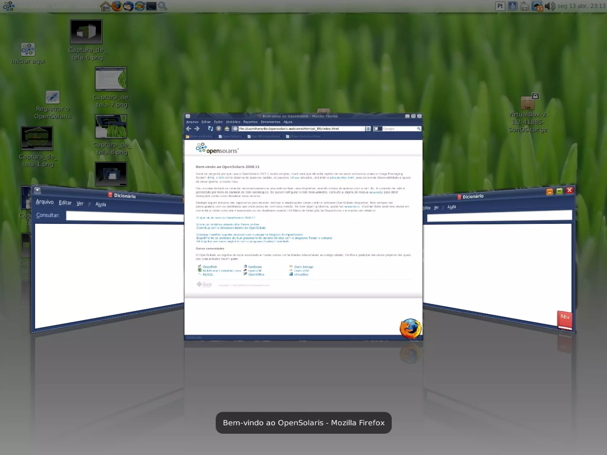607x455 pixels.
Task: Open the URL history dropdown in Firefox
Action: 368,129
